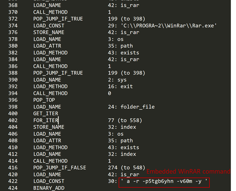Click the POP_JUMP_IF_FALSE opcode
Screen dimensions: 236x191
60,168
